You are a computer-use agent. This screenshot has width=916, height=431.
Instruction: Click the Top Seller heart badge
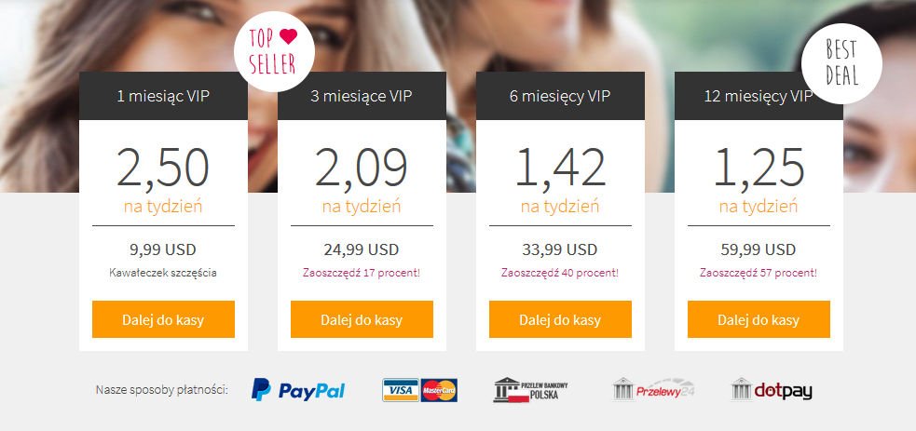tap(274, 51)
